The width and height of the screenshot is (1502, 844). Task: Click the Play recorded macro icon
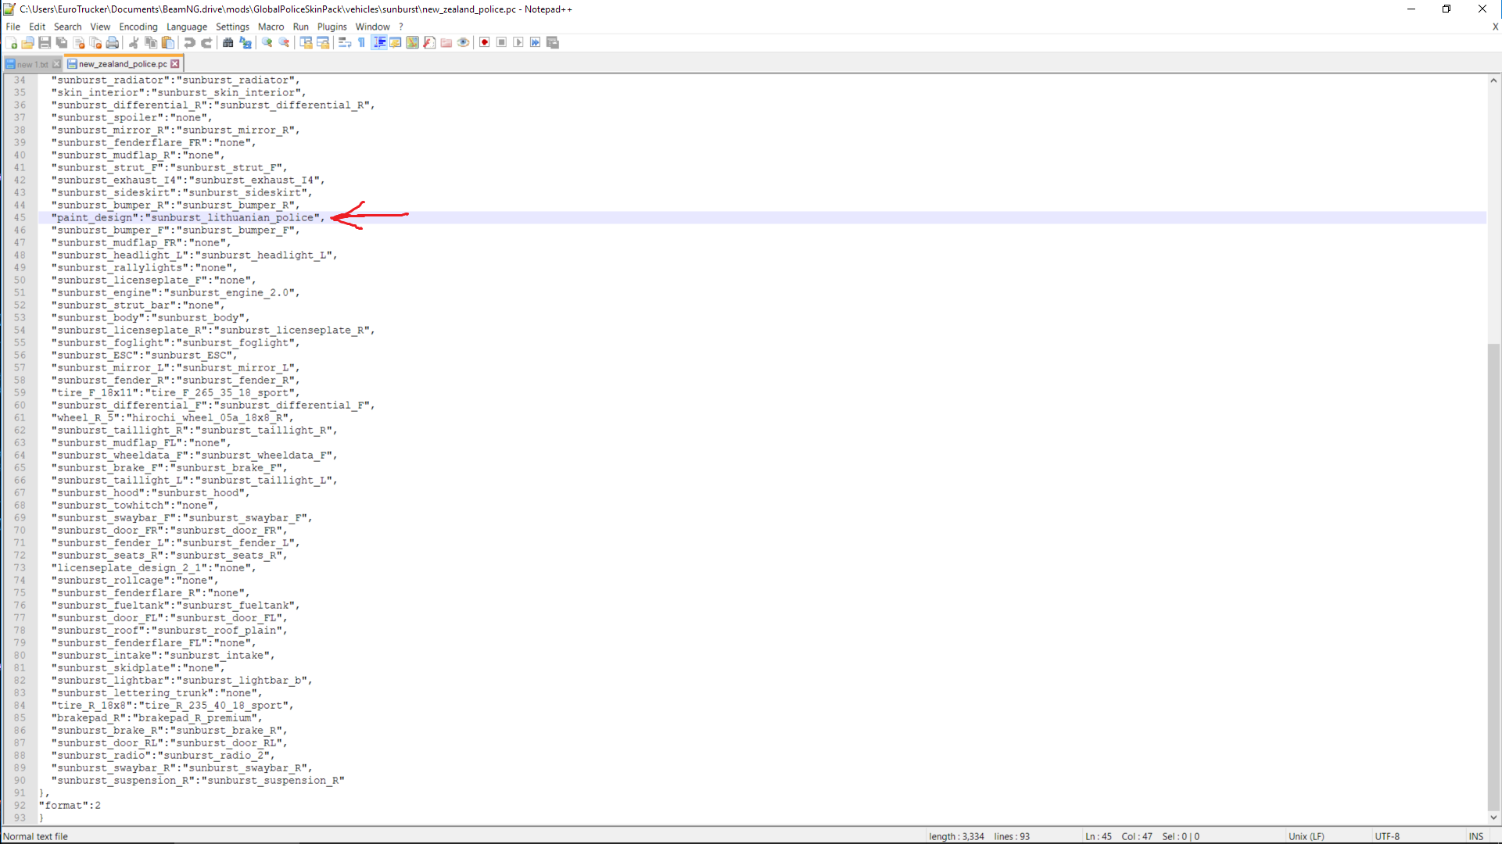click(518, 42)
